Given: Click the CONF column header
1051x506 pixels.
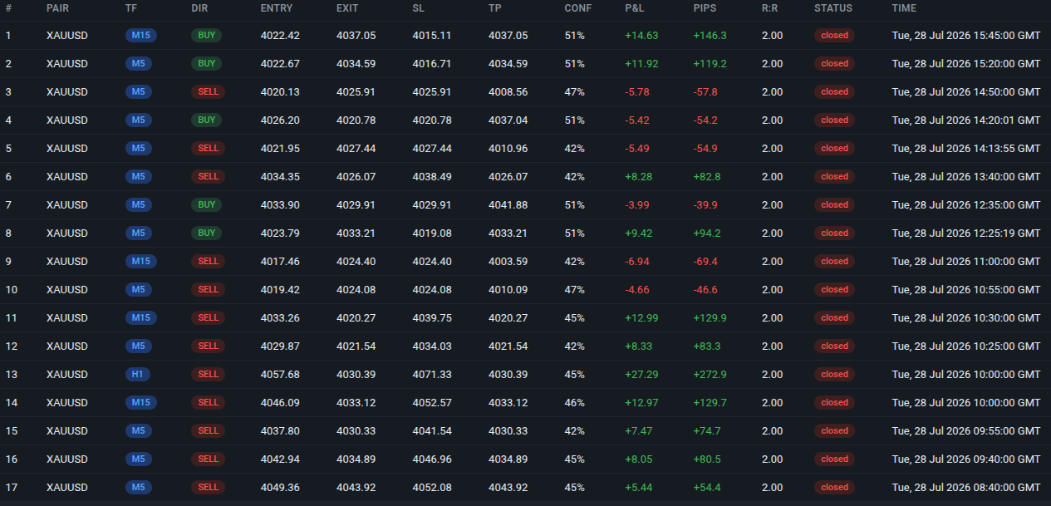Looking at the screenshot, I should (x=577, y=8).
